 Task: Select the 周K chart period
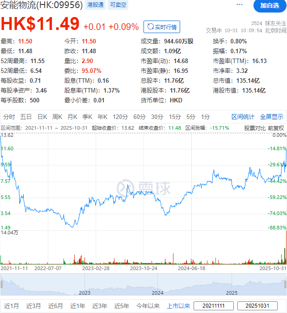click(57, 117)
